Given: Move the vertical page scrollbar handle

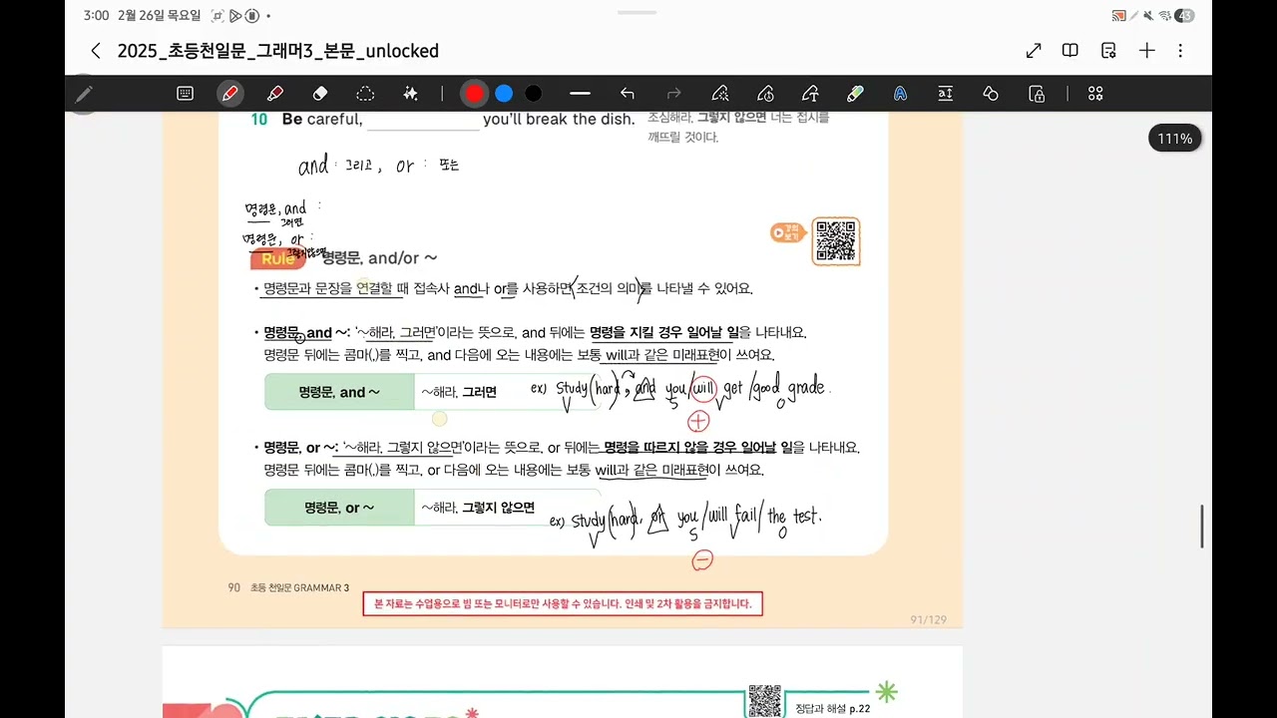Looking at the screenshot, I should [x=1201, y=526].
